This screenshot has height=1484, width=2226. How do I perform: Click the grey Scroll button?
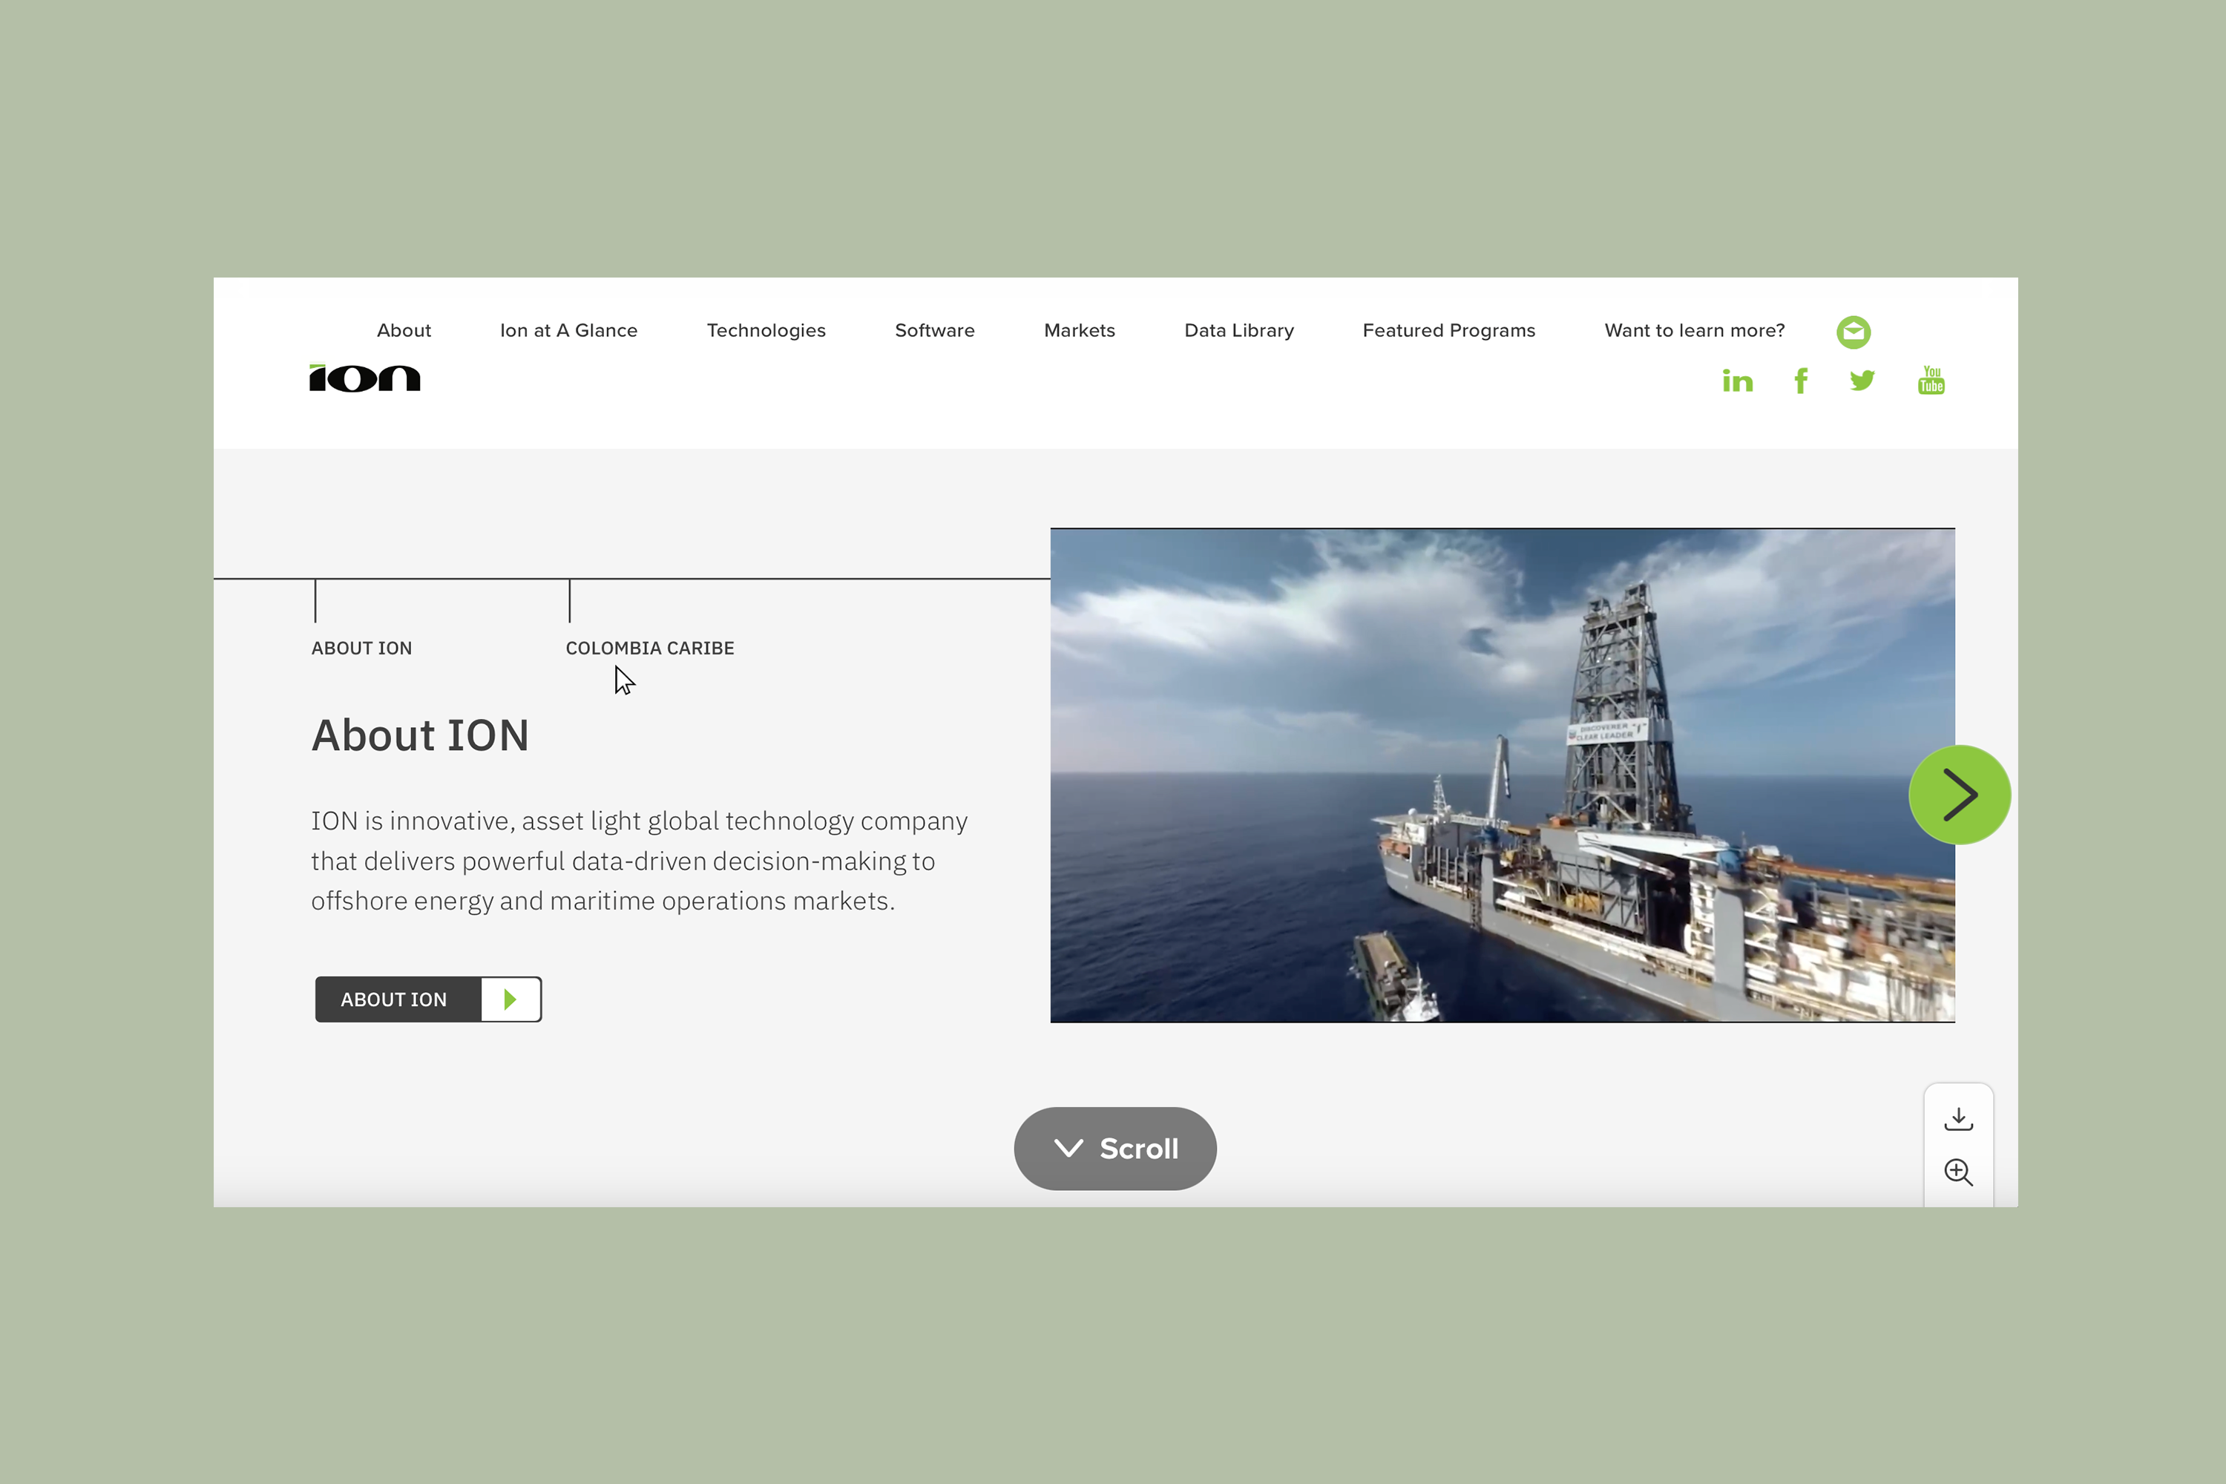tap(1115, 1149)
